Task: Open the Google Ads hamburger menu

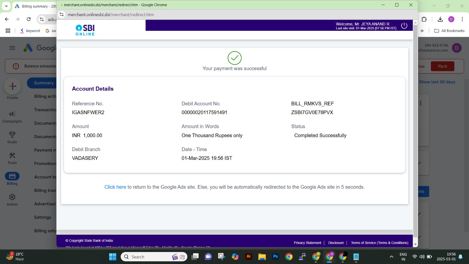Action: (12, 48)
